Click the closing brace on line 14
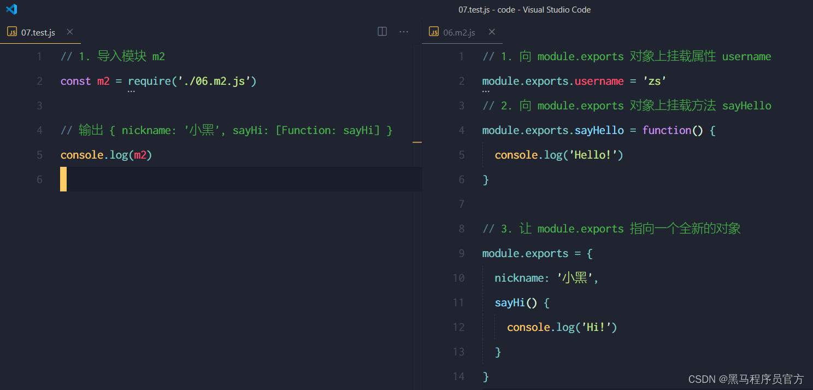This screenshot has width=813, height=390. [486, 376]
